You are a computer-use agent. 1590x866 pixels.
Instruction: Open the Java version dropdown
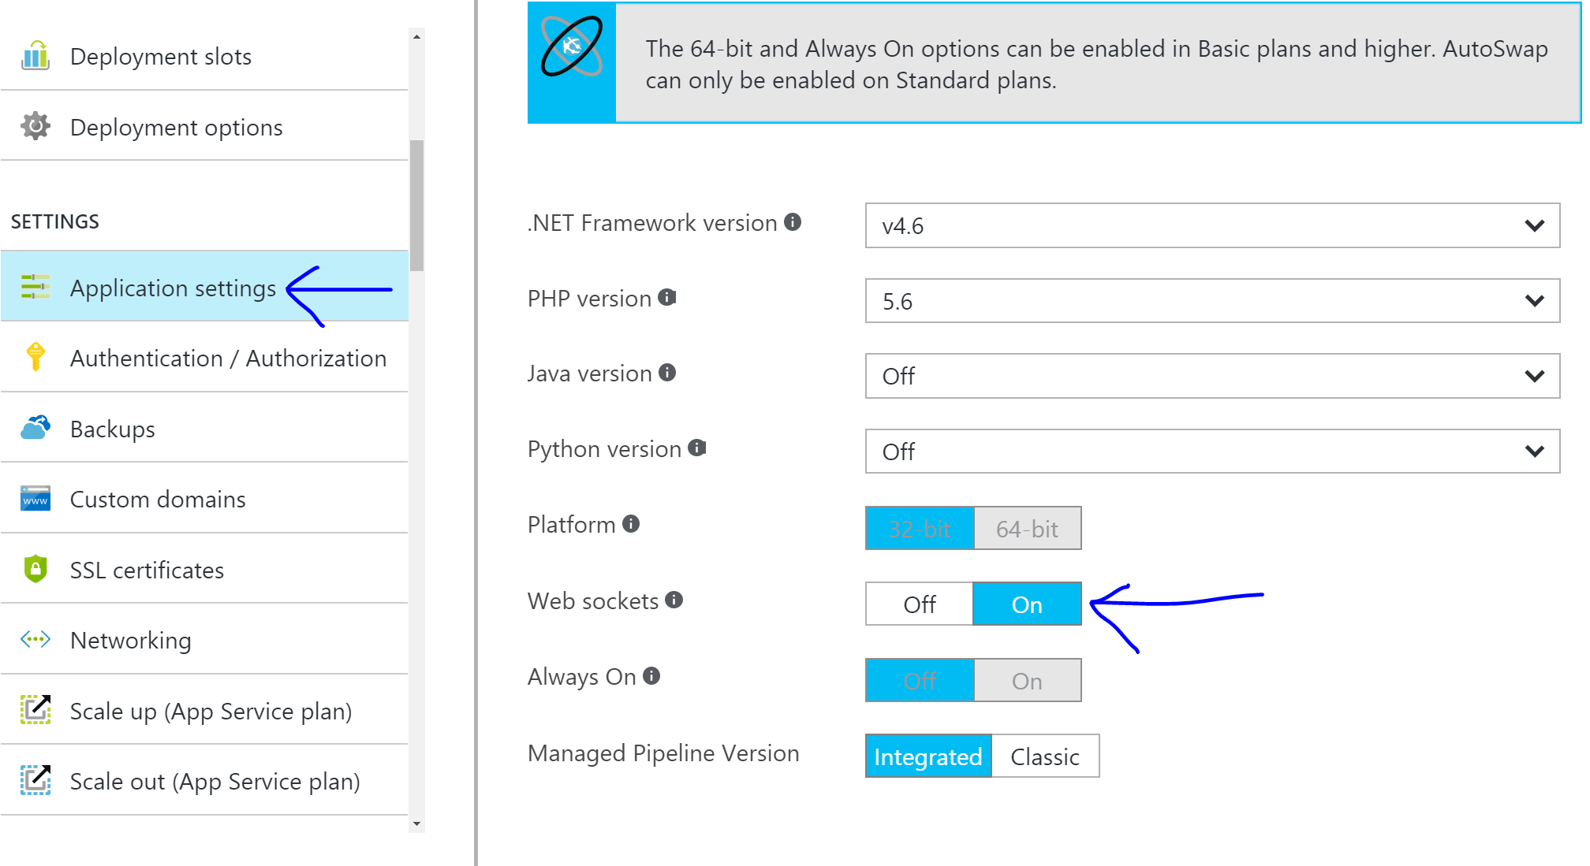tap(1212, 376)
